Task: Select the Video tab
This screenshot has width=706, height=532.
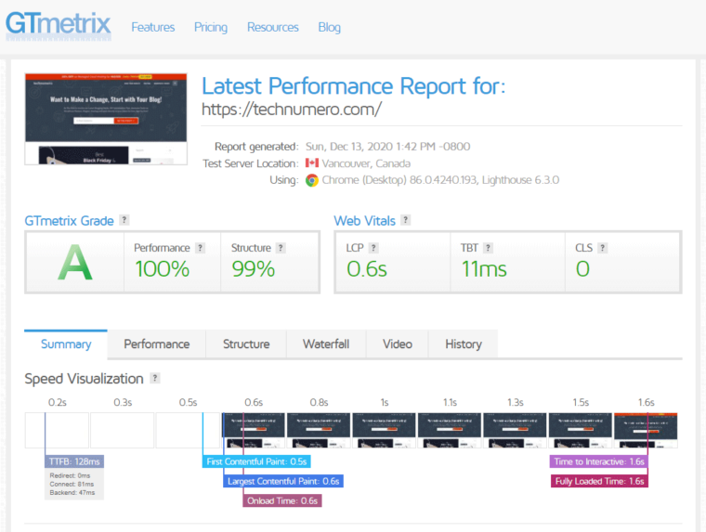Action: pyautogui.click(x=398, y=344)
